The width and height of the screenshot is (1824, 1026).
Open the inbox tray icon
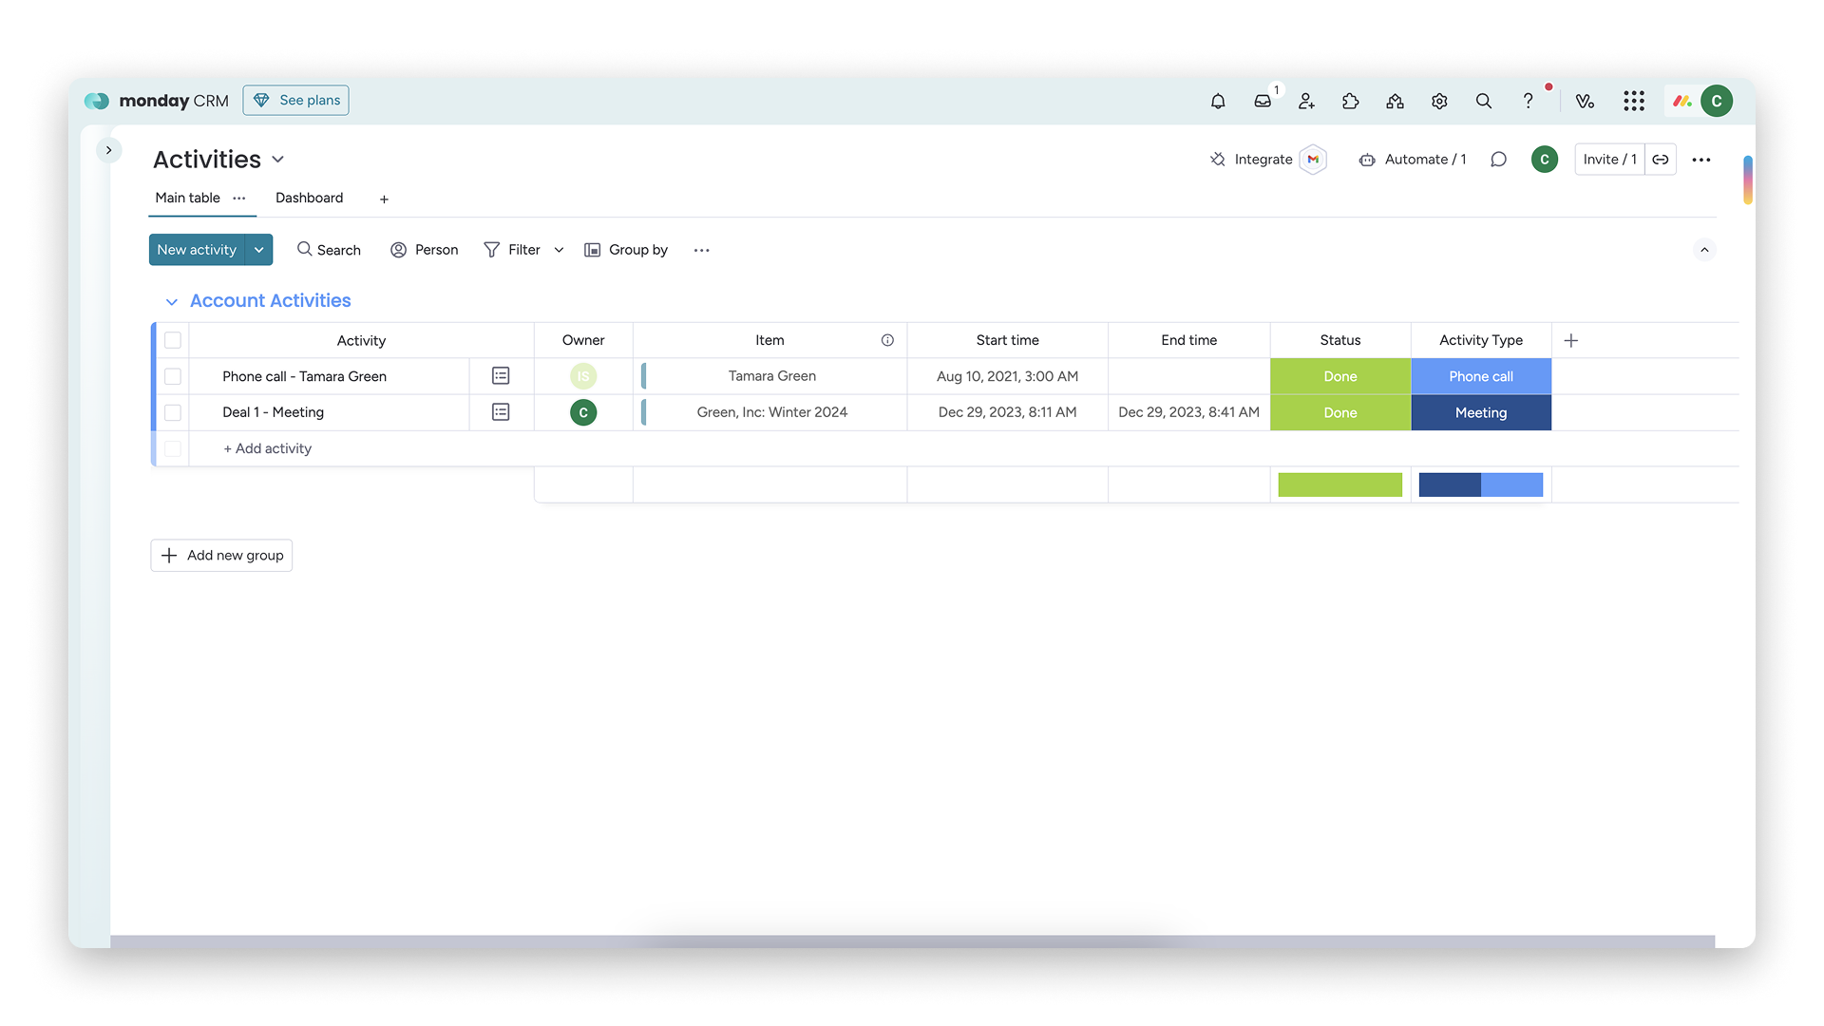pos(1263,101)
